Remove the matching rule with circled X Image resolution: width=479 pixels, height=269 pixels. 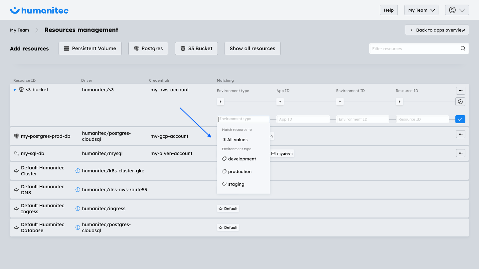click(x=460, y=102)
